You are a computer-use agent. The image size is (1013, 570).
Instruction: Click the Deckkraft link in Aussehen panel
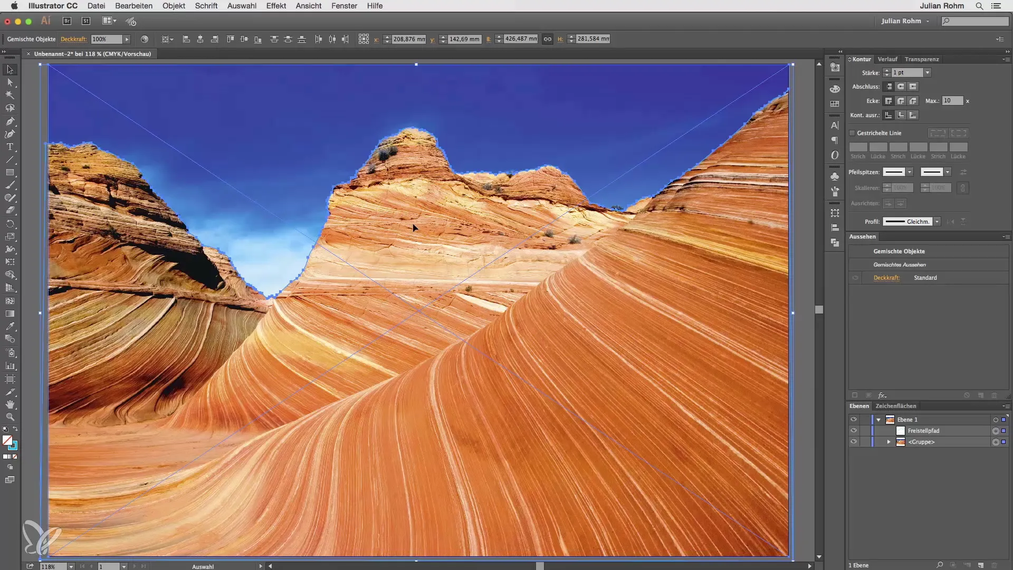[x=886, y=278]
